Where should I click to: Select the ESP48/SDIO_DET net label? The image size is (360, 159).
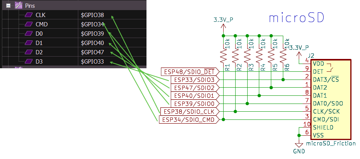click(x=189, y=71)
